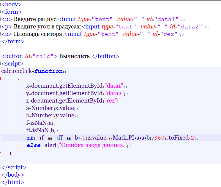The height and width of the screenshot is (187, 221).
Task: Place cursor on the calc.onclick text
Action: [17, 71]
